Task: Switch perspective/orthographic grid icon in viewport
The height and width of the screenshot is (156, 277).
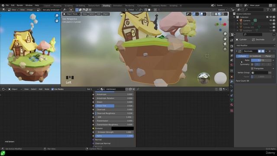Action: (225, 49)
